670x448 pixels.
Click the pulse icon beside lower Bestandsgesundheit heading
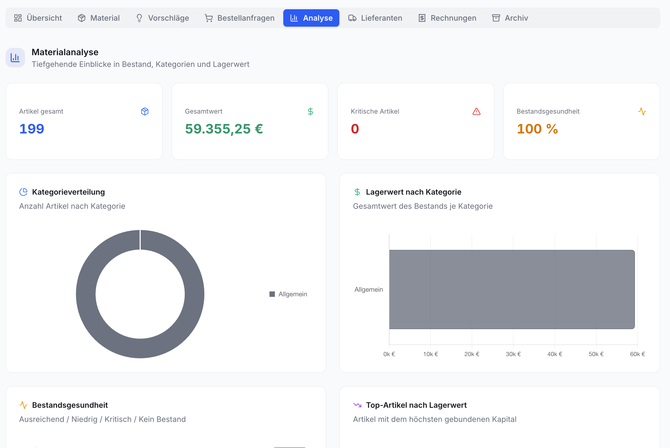click(23, 405)
